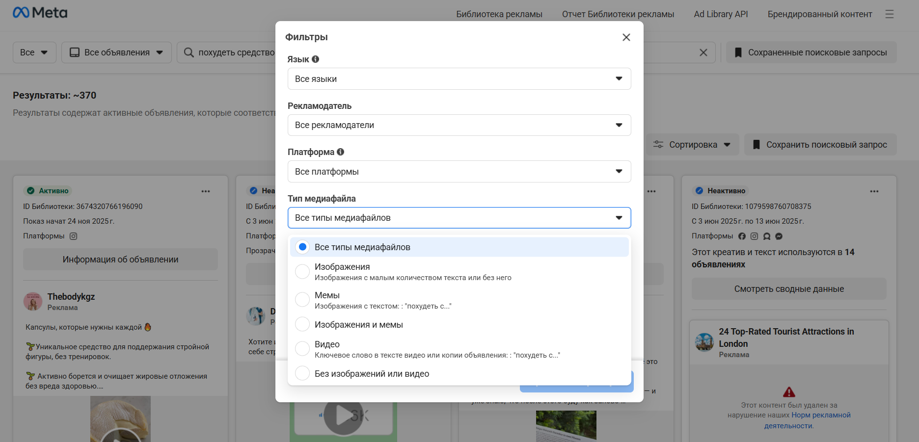The height and width of the screenshot is (442, 919).
Task: Expand the Все языки dropdown
Action: 459,79
